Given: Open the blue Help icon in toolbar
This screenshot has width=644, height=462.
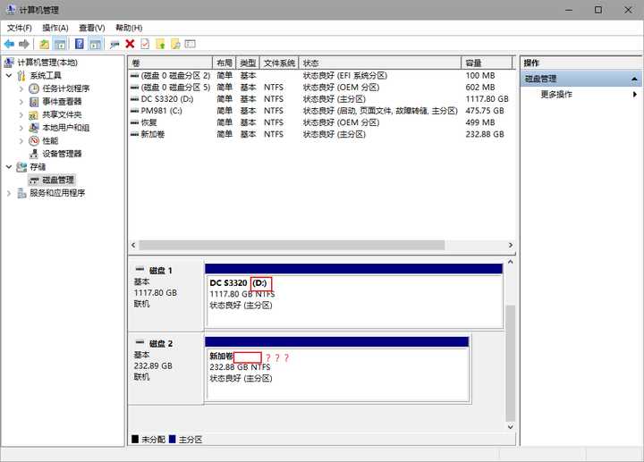Looking at the screenshot, I should point(80,44).
